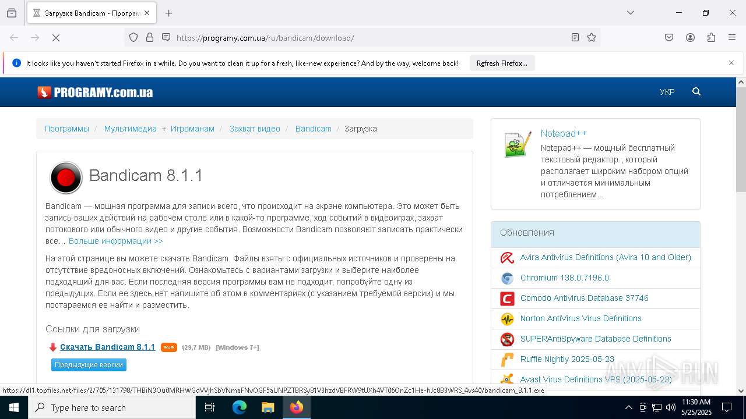This screenshot has height=419, width=746.
Task: Click the red download arrow icon
Action: pos(53,347)
